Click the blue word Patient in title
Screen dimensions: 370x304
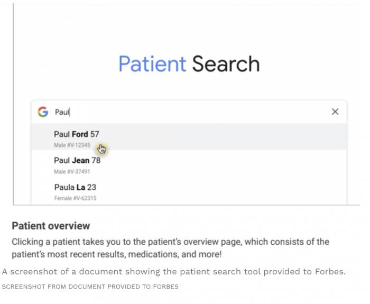point(152,64)
